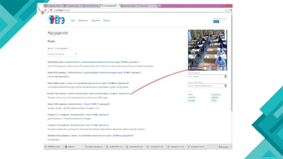Click the location search input field
The height and width of the screenshot is (159, 283).
[x=207, y=86]
